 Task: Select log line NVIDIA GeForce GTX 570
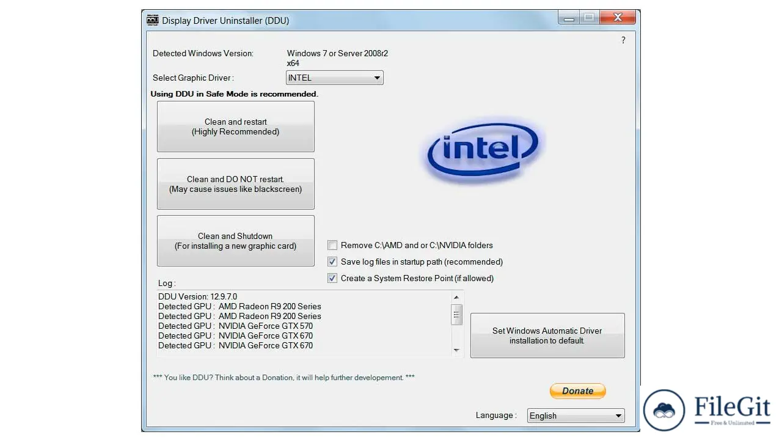[x=235, y=326]
